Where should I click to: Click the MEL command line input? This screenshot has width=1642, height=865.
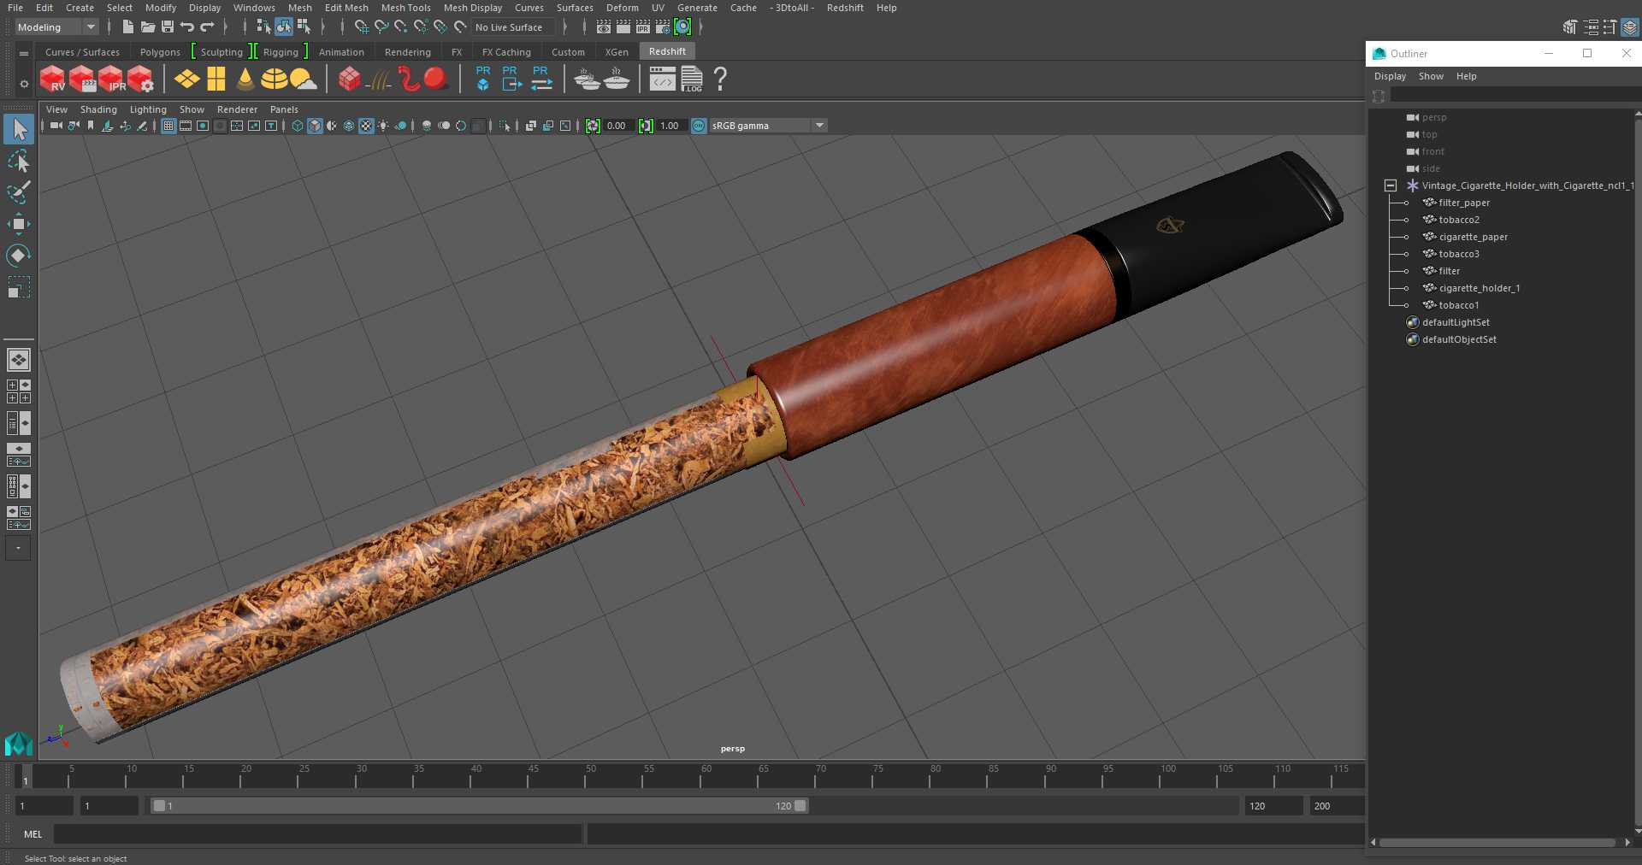pyautogui.click(x=318, y=834)
